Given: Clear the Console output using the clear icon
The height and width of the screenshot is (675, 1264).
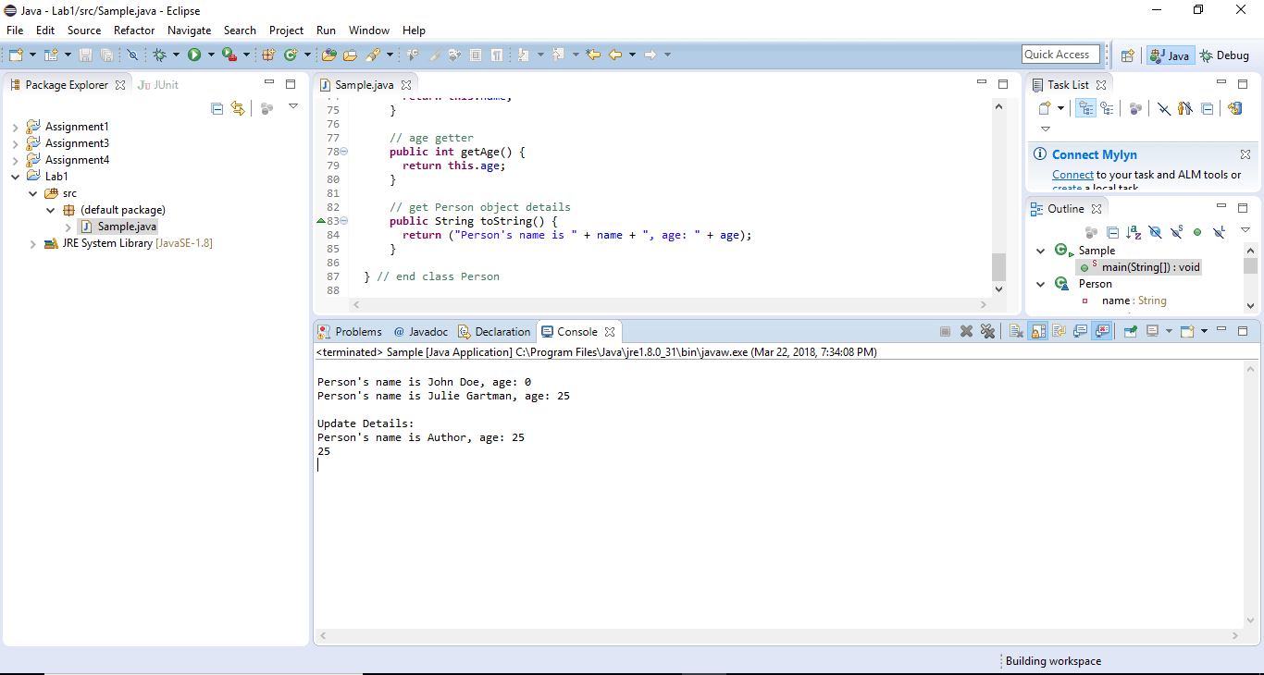Looking at the screenshot, I should point(1014,330).
